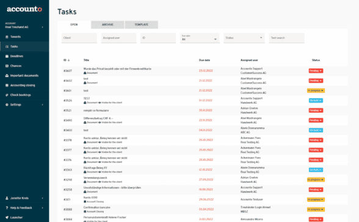Open task 'Unvollständige Informationen - bitte überprüfen'
This screenshot has width=359, height=222.
[112, 188]
